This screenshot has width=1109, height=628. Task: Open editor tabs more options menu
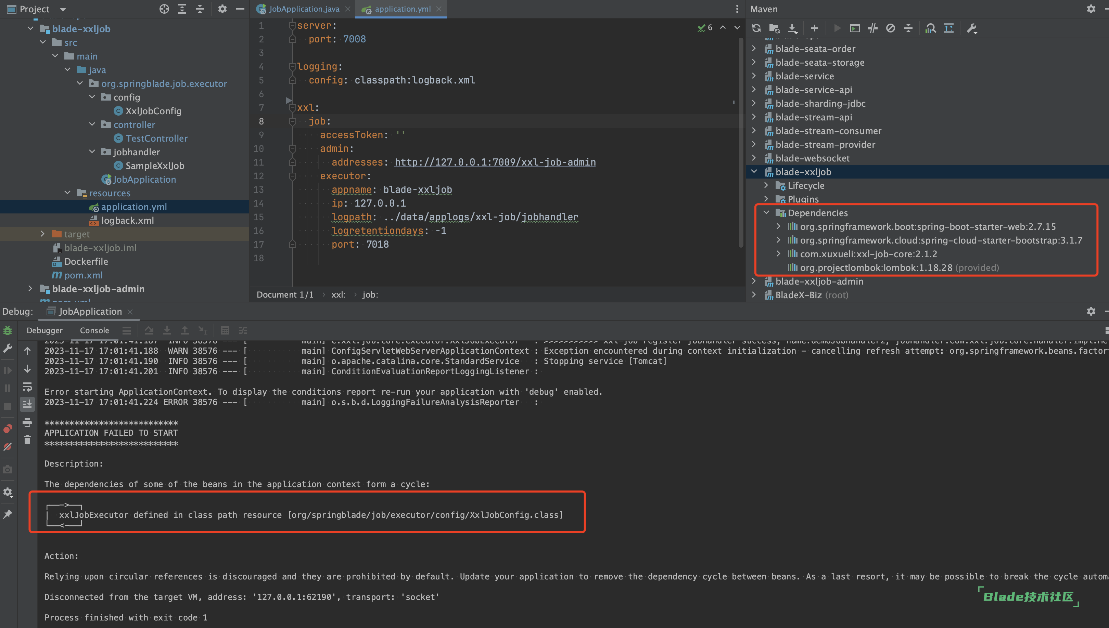click(737, 9)
